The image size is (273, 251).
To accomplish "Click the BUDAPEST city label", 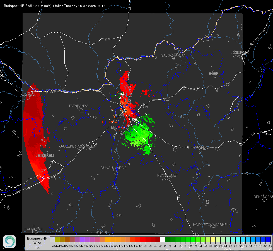I will [123, 115].
